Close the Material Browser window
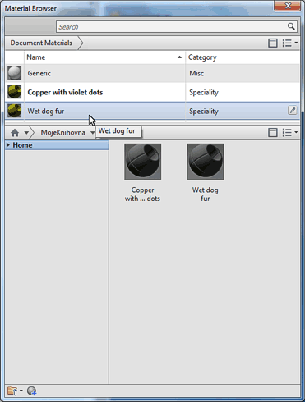Viewport: 305px width, 402px height. 288,6
